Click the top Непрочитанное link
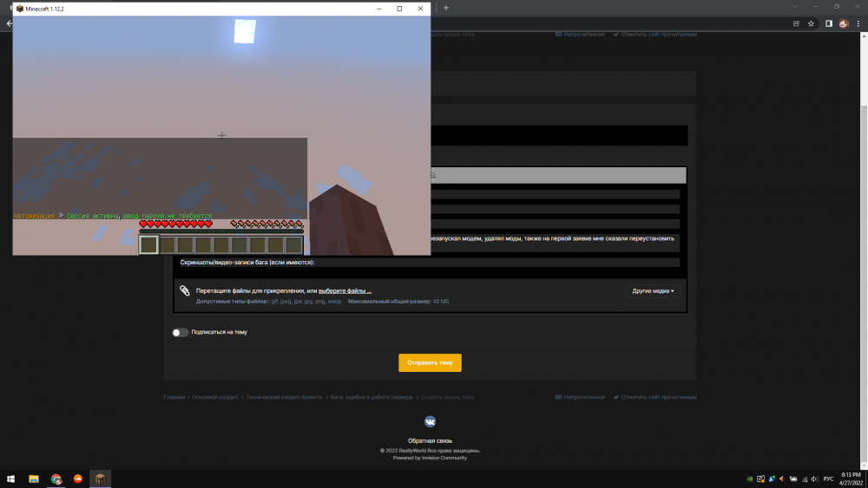The width and height of the screenshot is (868, 488). point(580,35)
